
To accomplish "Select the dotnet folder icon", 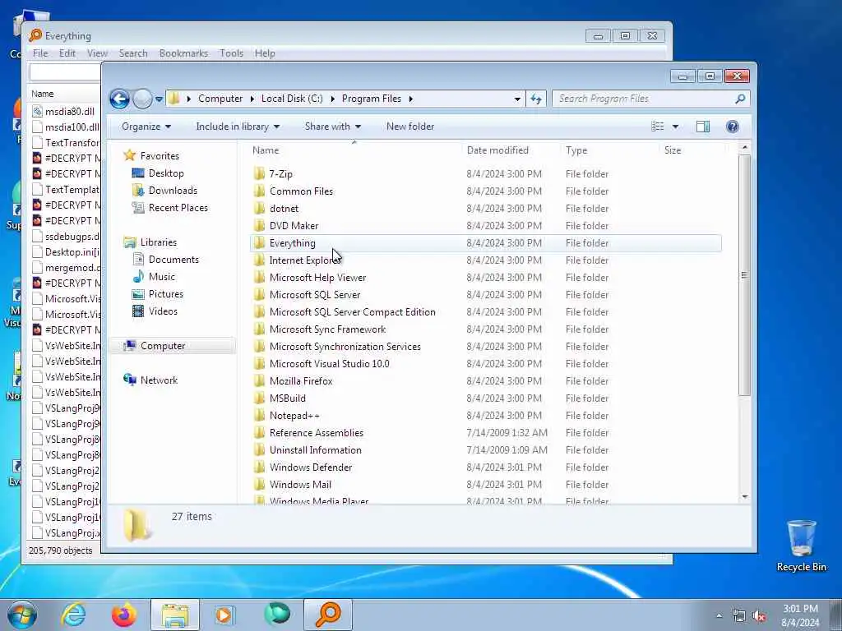I will click(x=259, y=208).
